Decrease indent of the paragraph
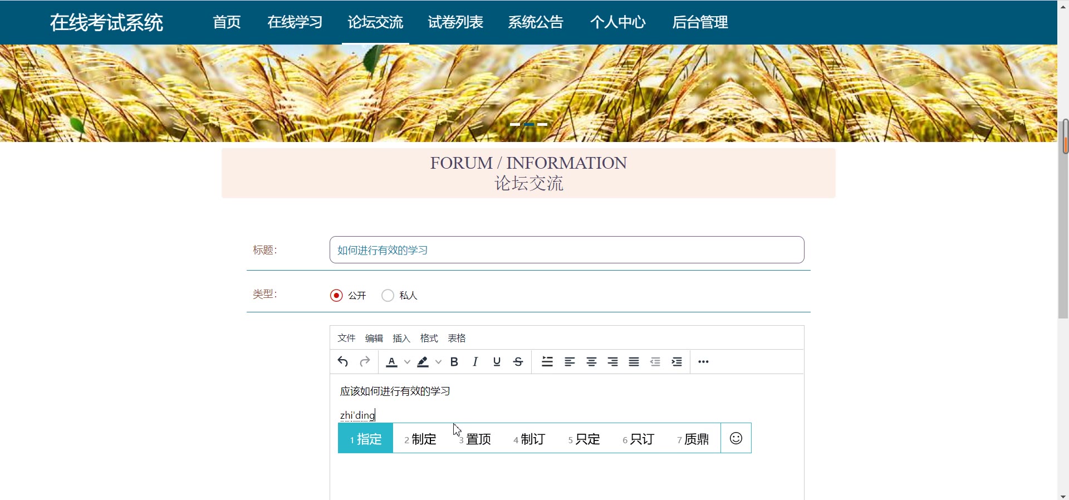This screenshot has height=500, width=1069. (655, 362)
